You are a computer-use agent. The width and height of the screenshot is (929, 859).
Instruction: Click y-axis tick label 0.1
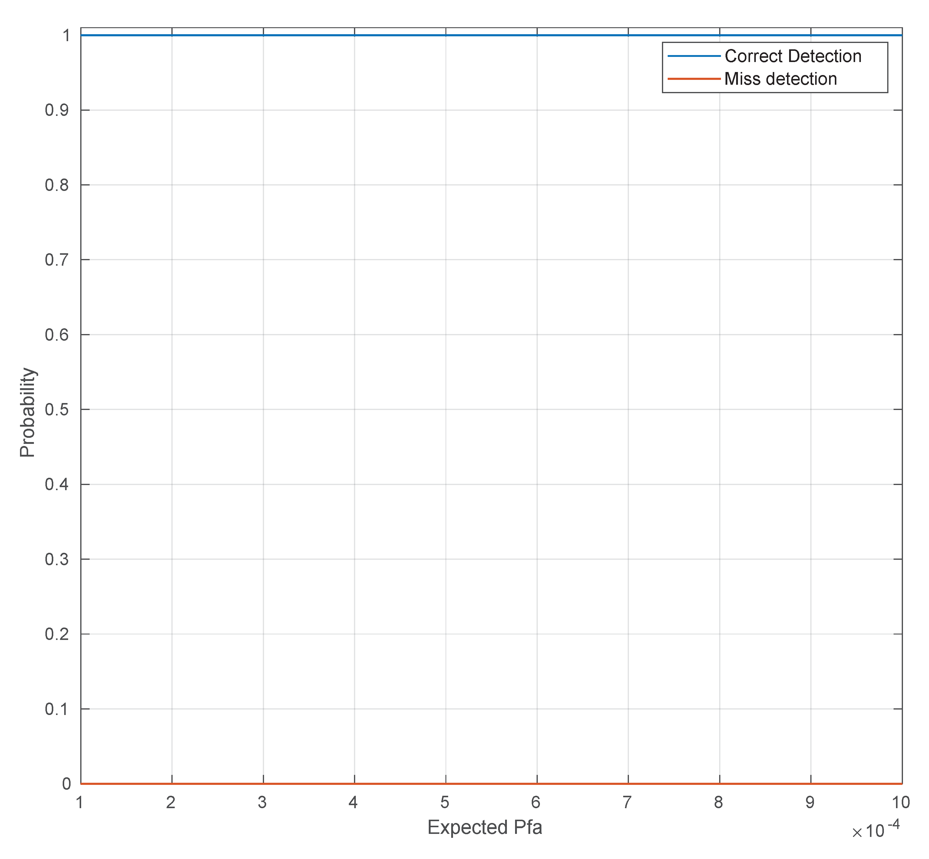pyautogui.click(x=57, y=709)
